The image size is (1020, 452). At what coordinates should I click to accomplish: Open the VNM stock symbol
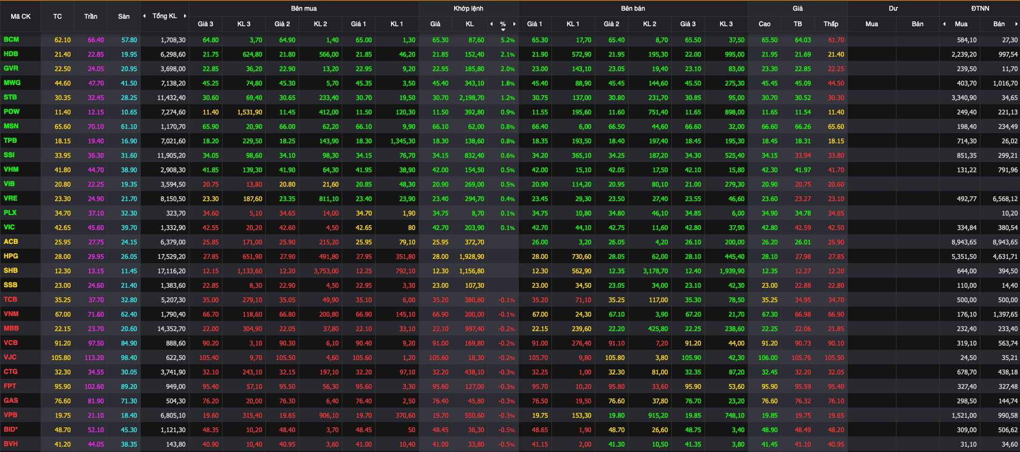coord(11,314)
